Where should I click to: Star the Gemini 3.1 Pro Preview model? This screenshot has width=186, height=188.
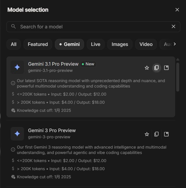pos(147,68)
